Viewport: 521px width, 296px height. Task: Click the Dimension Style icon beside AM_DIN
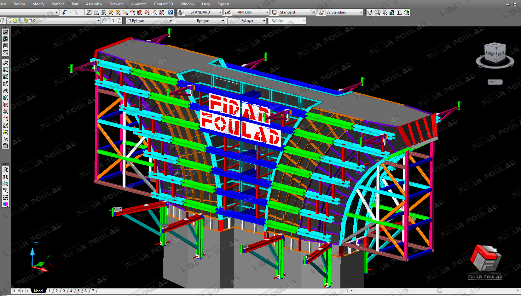228,12
